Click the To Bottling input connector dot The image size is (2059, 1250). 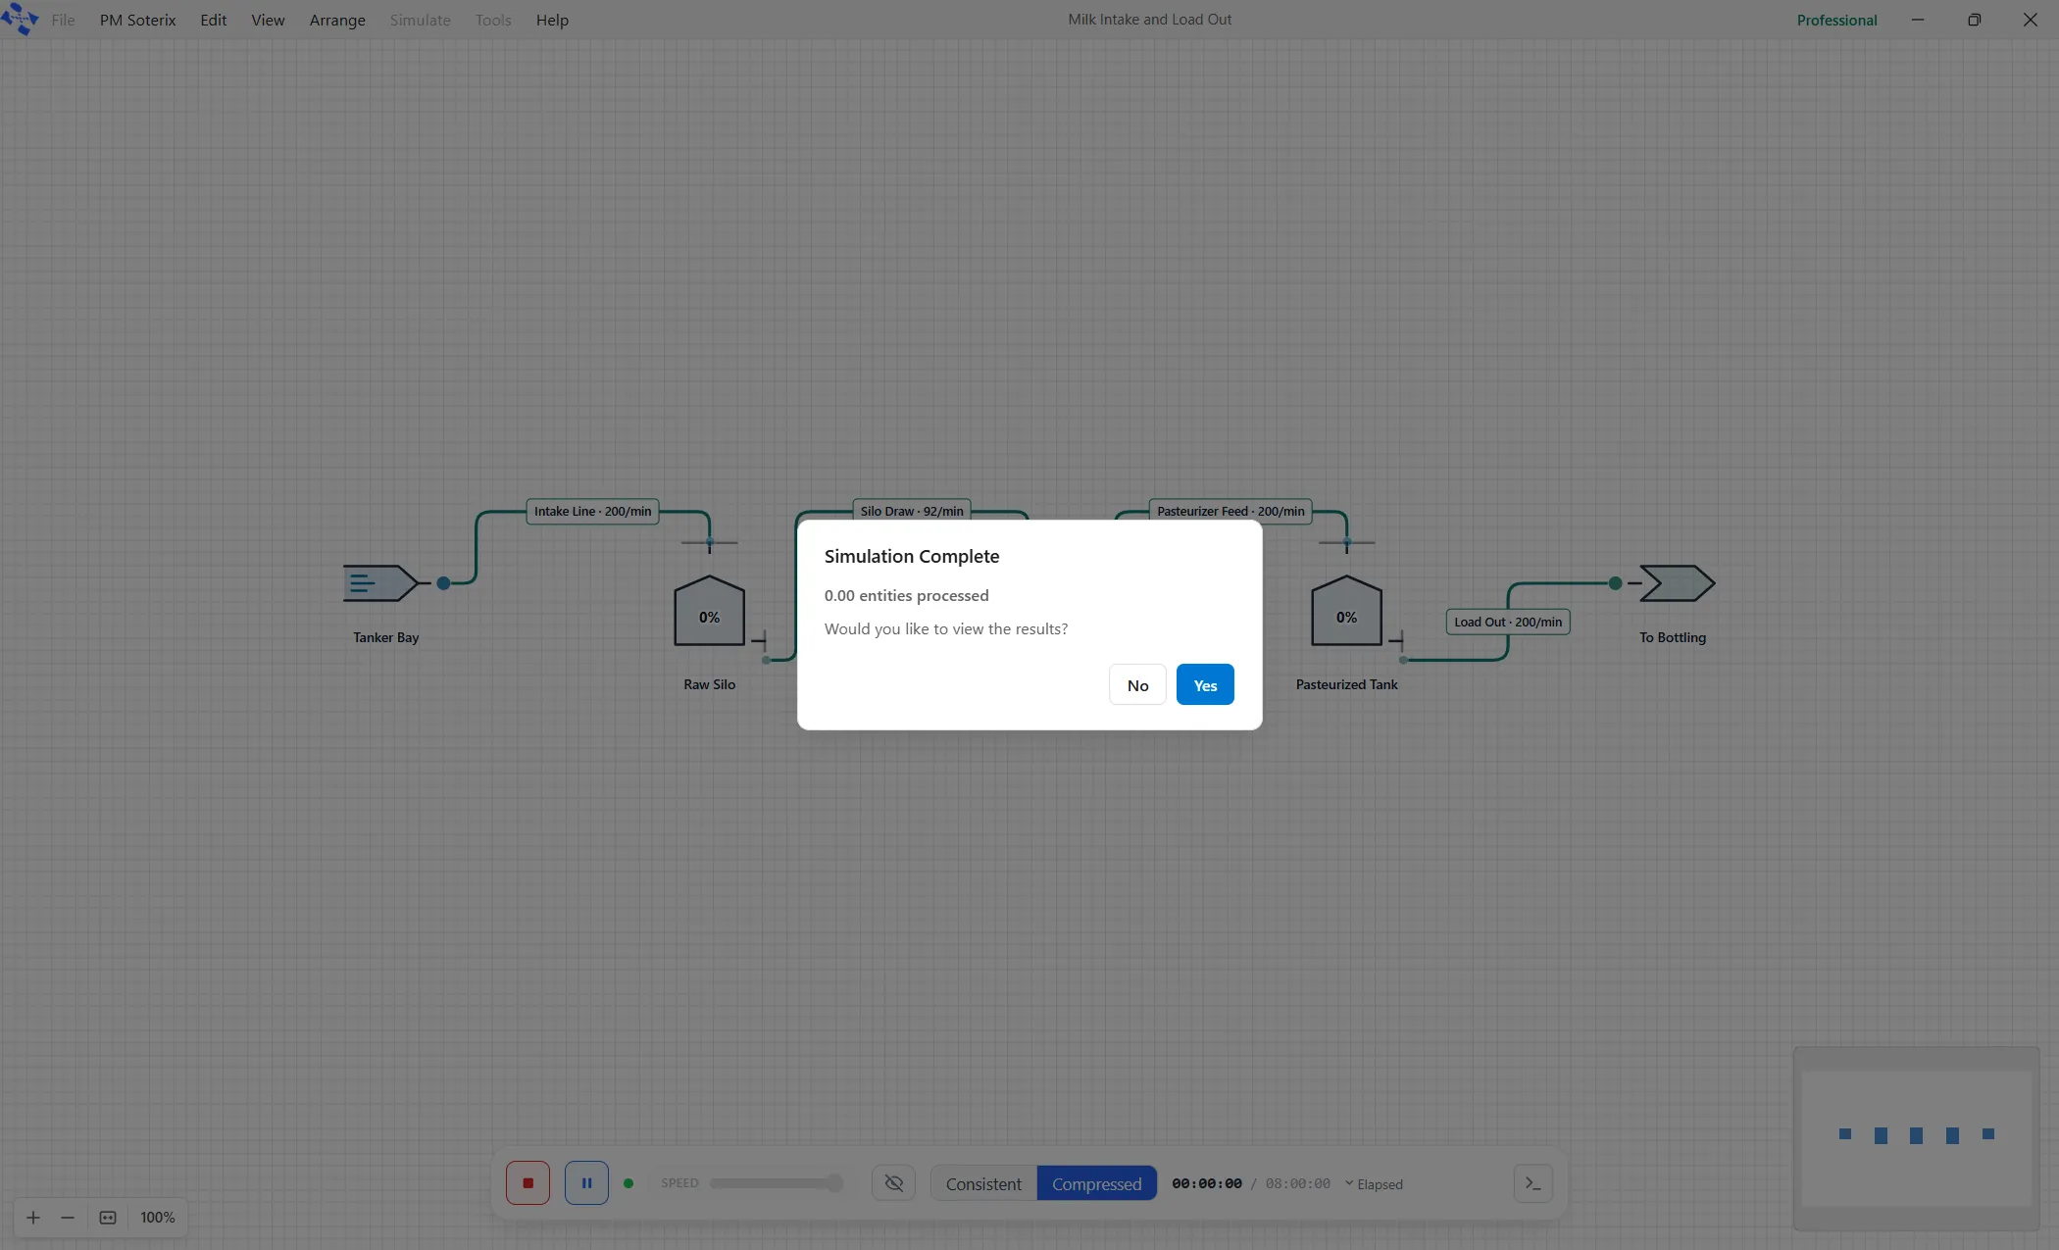pos(1615,583)
